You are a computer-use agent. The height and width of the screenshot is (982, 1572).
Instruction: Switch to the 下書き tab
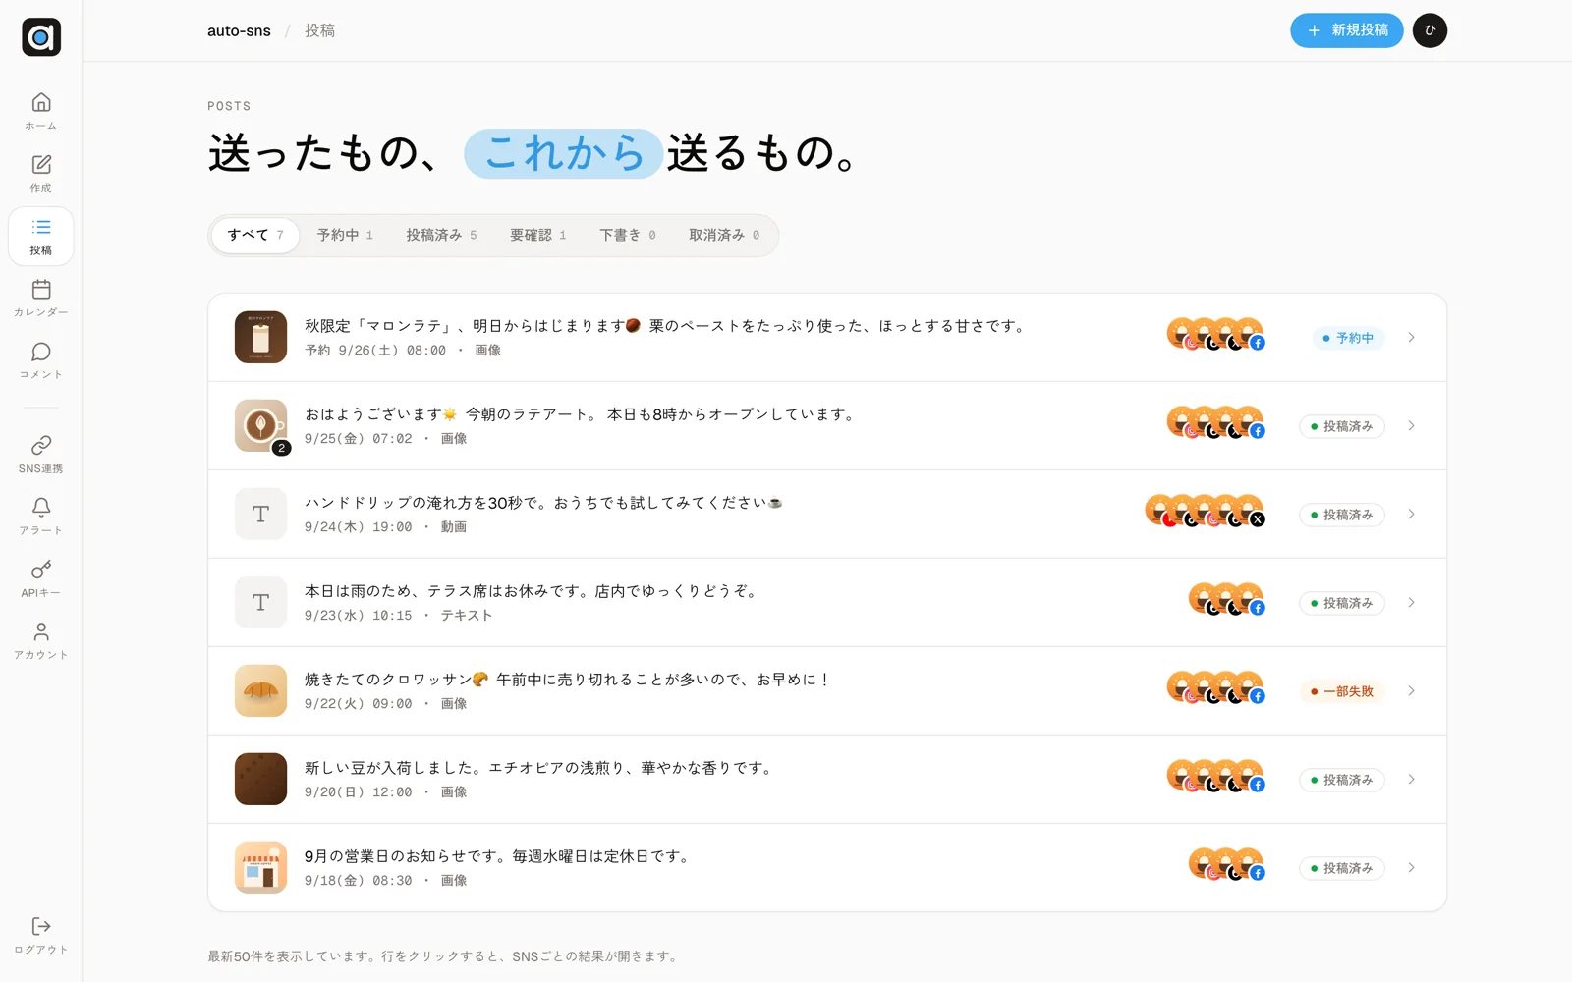628,235
